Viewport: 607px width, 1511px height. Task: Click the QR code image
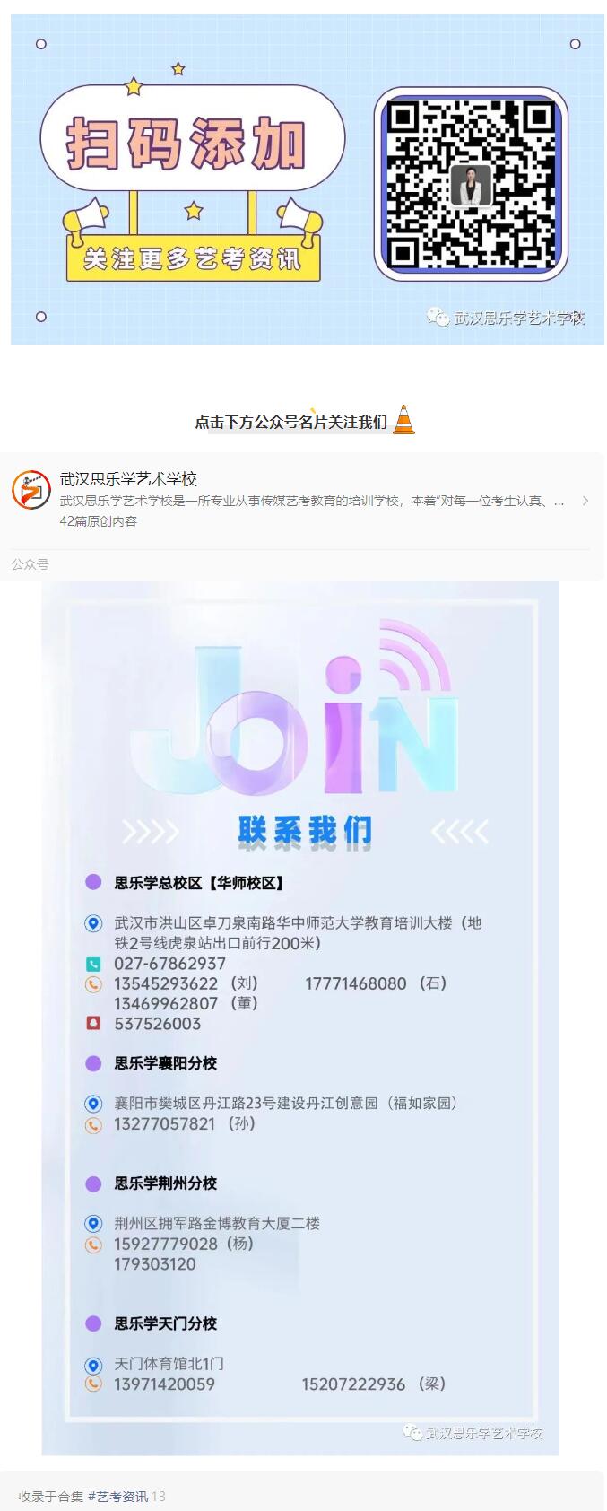point(471,185)
